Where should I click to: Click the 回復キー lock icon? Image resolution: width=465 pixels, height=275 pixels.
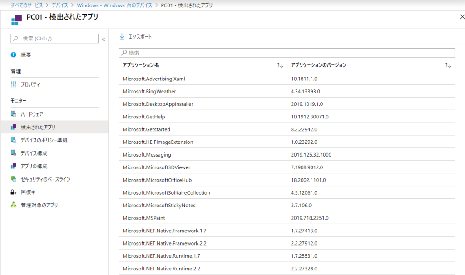pos(13,192)
